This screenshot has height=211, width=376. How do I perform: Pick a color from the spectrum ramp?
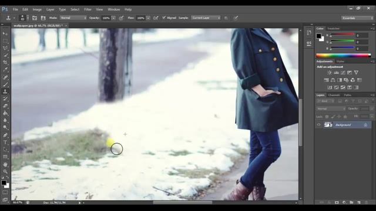click(343, 56)
